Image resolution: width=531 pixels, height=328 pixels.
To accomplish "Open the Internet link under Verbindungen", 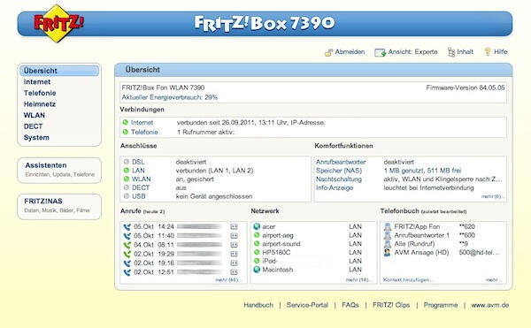I will (142, 122).
